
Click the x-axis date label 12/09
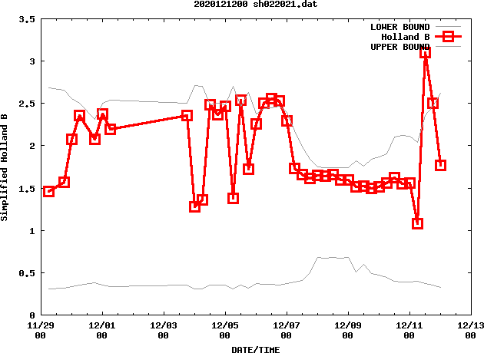click(347, 325)
